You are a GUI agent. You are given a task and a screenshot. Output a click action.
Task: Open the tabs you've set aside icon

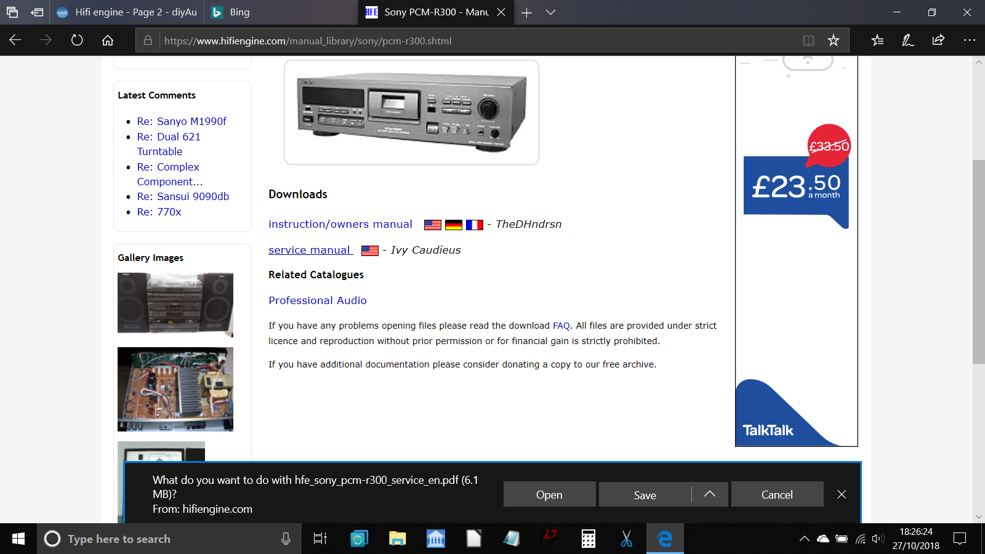(12, 12)
